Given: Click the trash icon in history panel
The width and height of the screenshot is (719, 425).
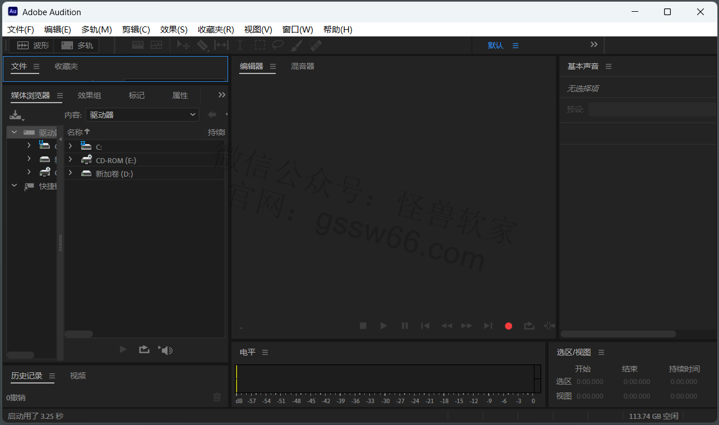Looking at the screenshot, I should pyautogui.click(x=217, y=397).
